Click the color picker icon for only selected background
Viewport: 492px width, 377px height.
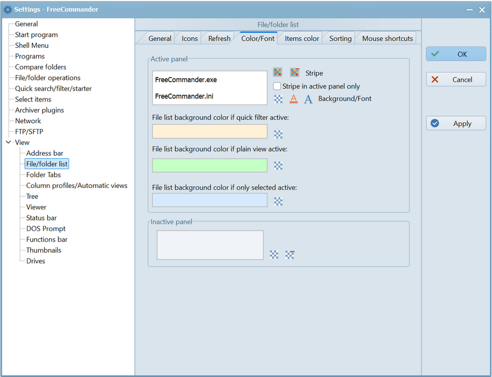click(x=278, y=201)
